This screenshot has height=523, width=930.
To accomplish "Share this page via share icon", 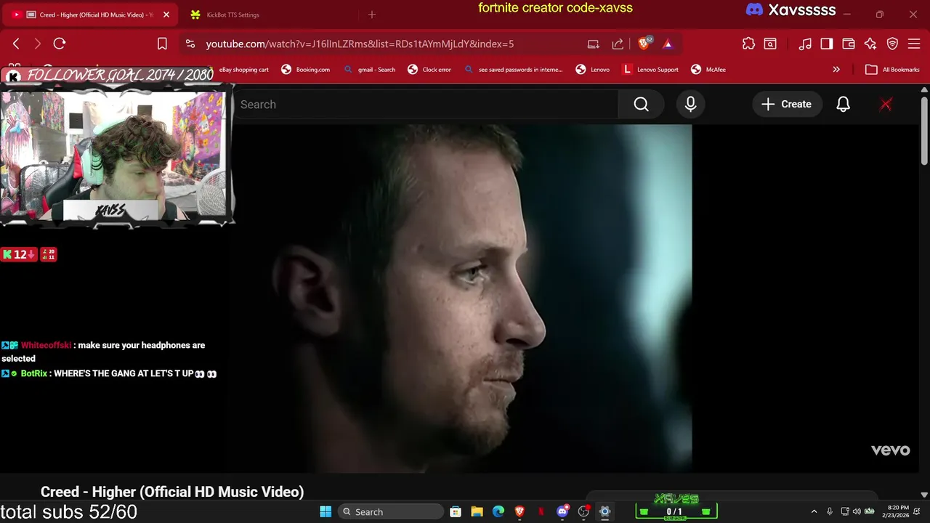I will pyautogui.click(x=618, y=44).
